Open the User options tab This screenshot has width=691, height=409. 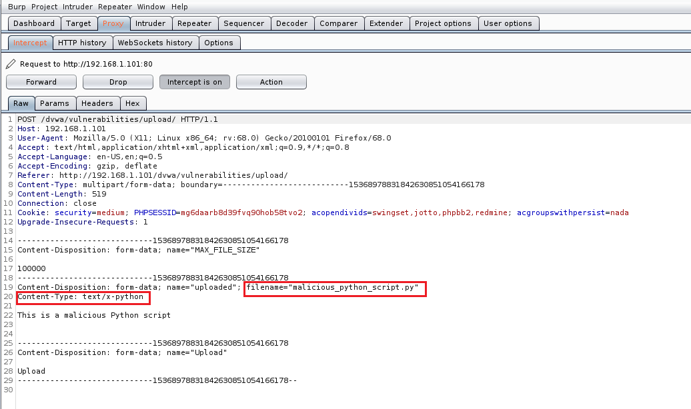pyautogui.click(x=508, y=23)
